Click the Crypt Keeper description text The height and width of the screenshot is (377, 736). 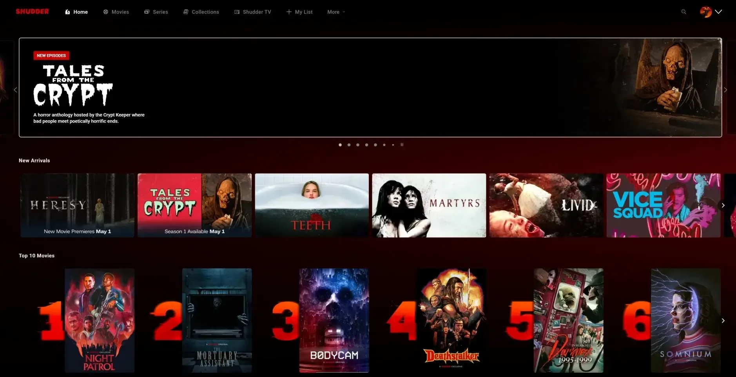tap(89, 118)
